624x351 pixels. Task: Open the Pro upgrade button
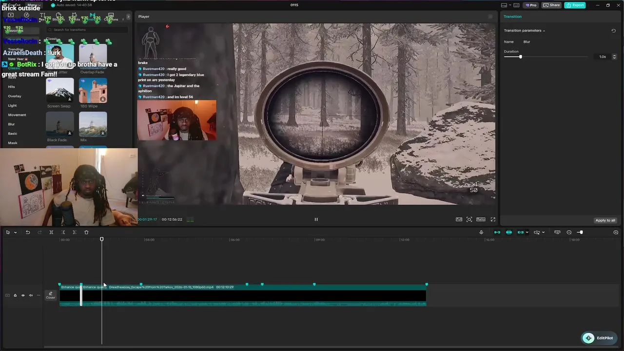click(530, 5)
